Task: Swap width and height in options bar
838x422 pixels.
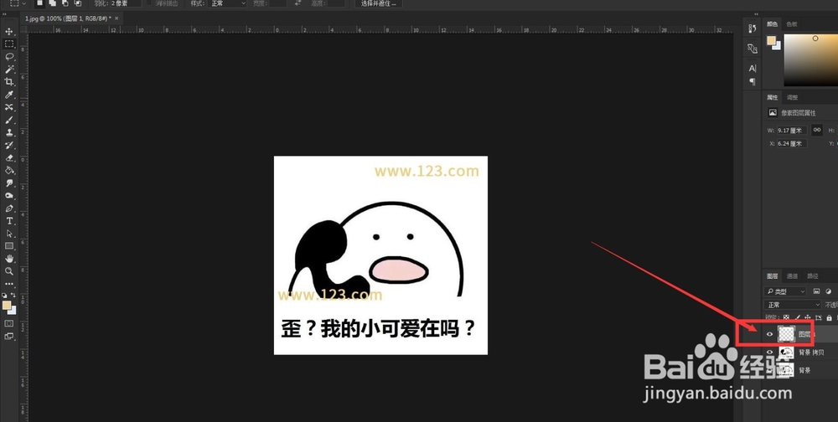Action: tap(297, 3)
